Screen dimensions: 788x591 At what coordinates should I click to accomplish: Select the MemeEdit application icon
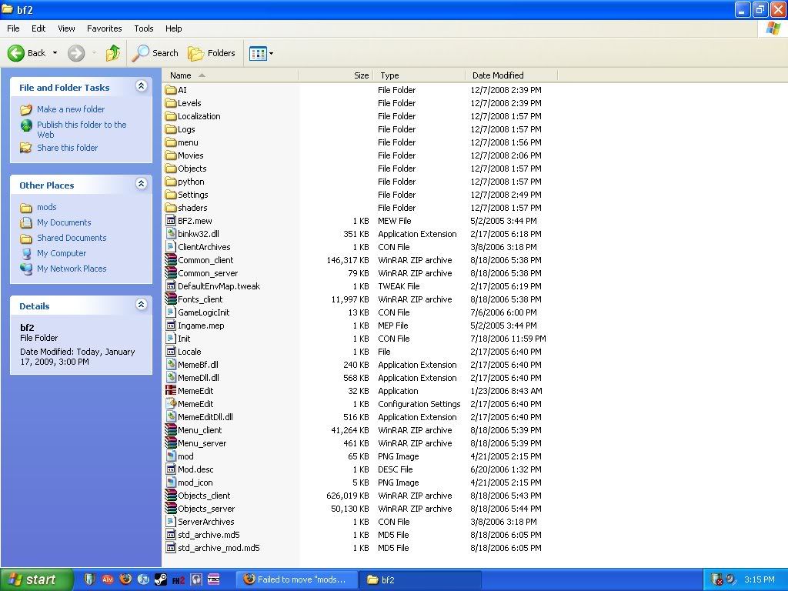[171, 390]
